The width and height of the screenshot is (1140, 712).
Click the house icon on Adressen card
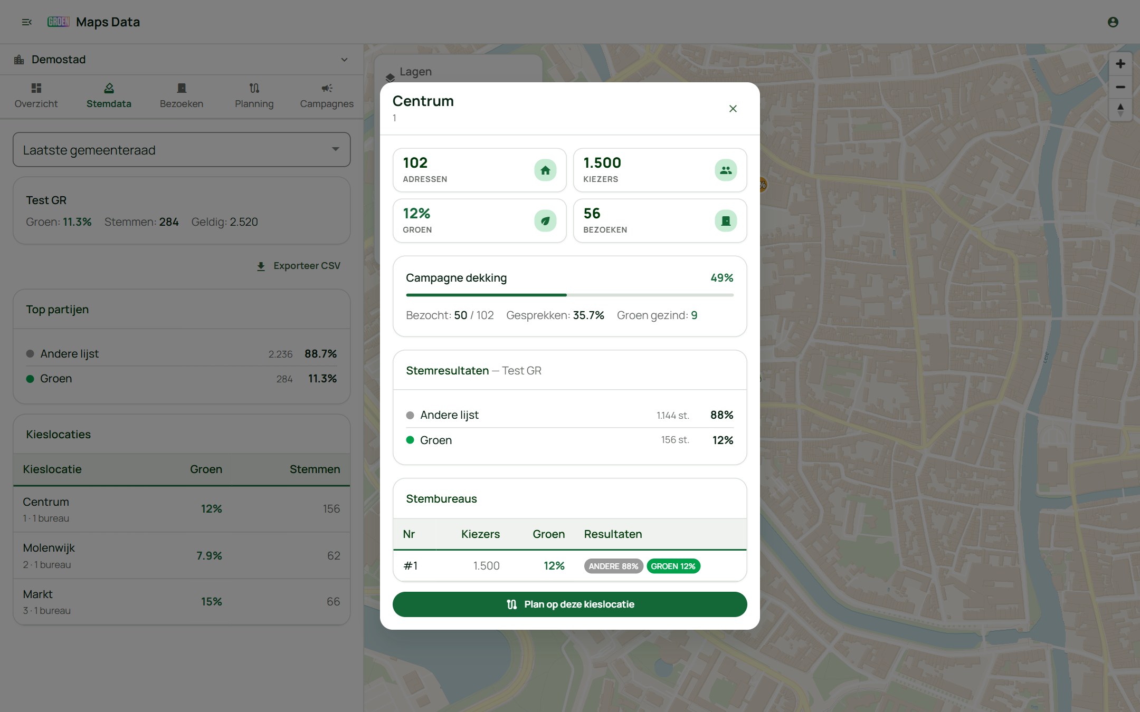[545, 170]
